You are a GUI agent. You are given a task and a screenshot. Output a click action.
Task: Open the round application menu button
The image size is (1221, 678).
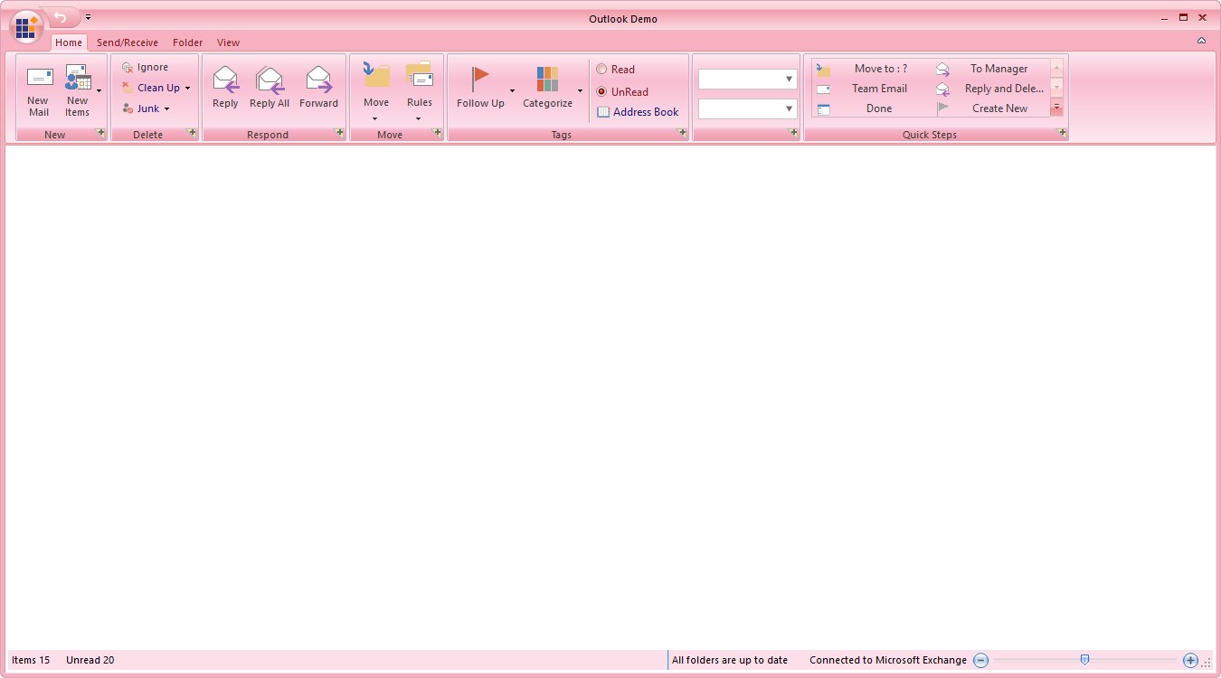click(x=27, y=26)
